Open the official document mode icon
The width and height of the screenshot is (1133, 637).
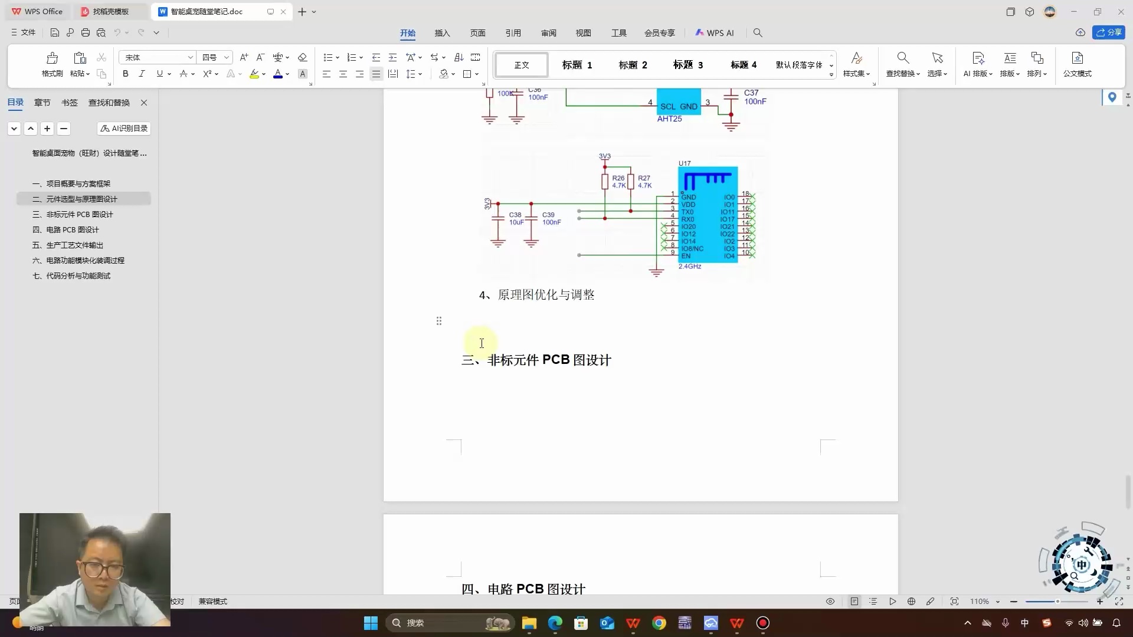[x=1077, y=58]
